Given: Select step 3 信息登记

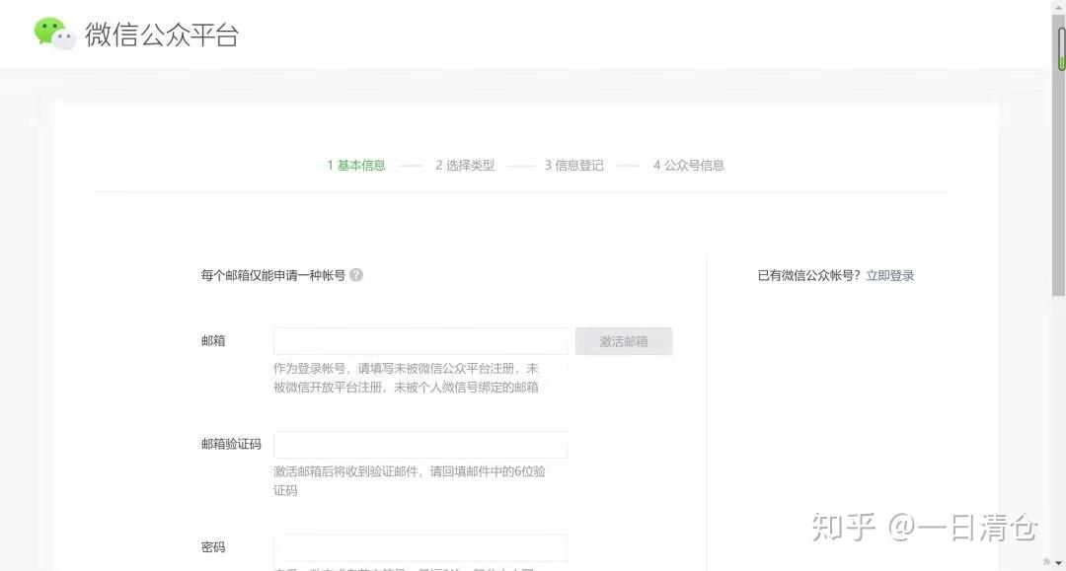Looking at the screenshot, I should click(573, 165).
